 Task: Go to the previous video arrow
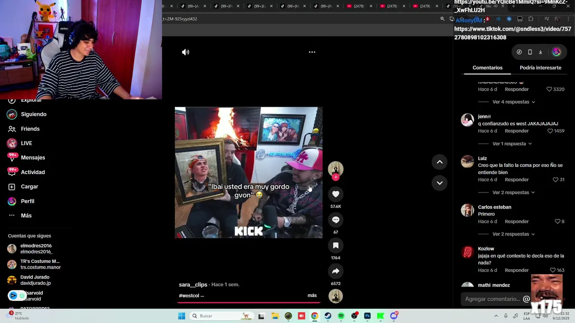pyautogui.click(x=439, y=162)
